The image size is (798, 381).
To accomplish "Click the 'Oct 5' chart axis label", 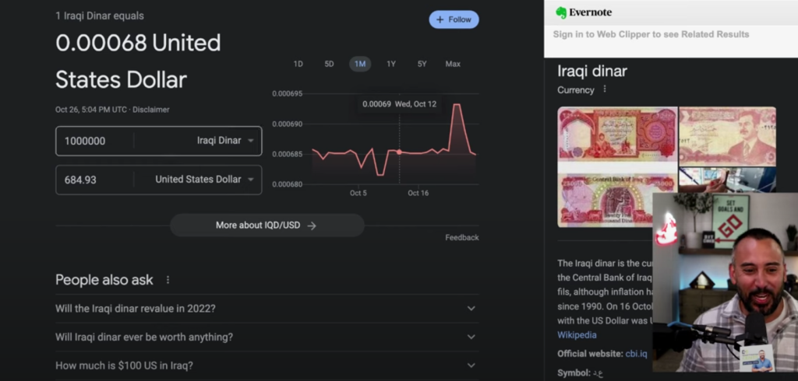I will click(x=358, y=193).
